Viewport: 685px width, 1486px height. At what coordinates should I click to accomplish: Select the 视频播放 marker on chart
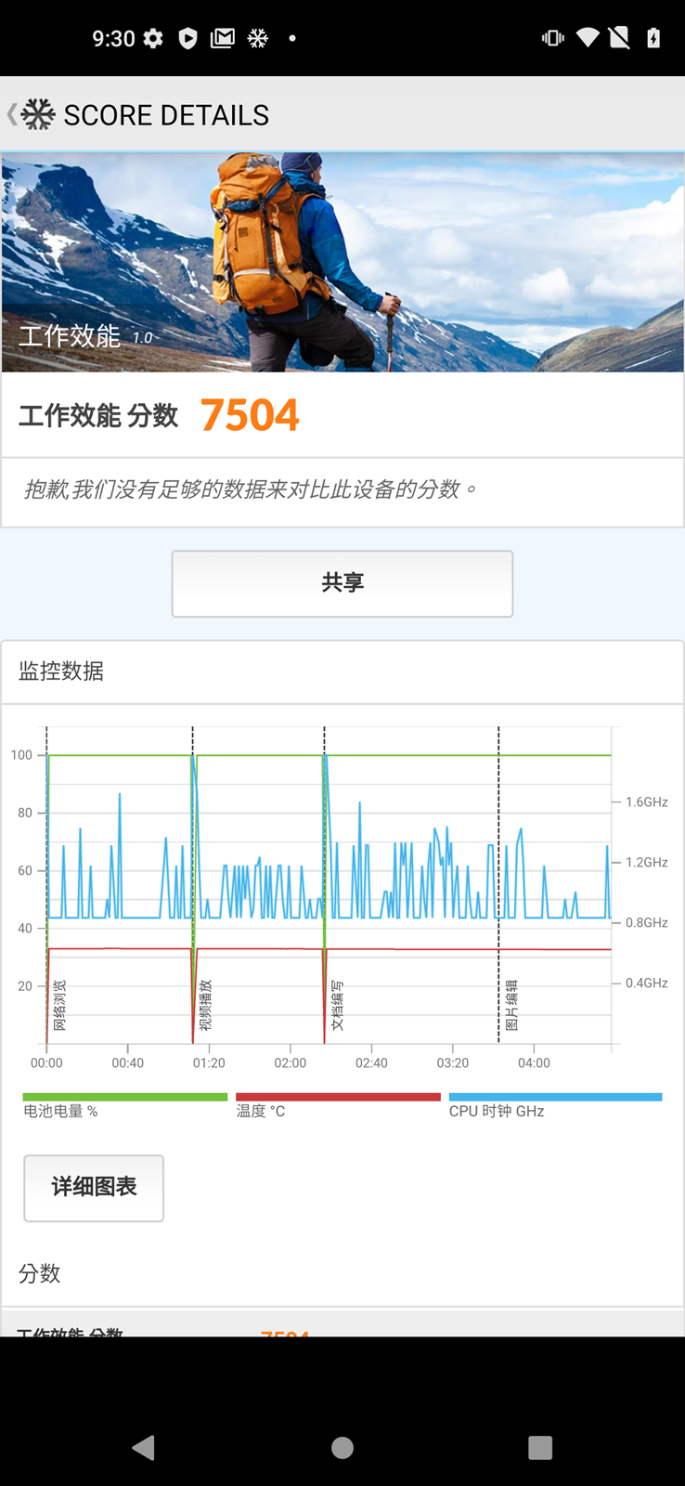206,1005
